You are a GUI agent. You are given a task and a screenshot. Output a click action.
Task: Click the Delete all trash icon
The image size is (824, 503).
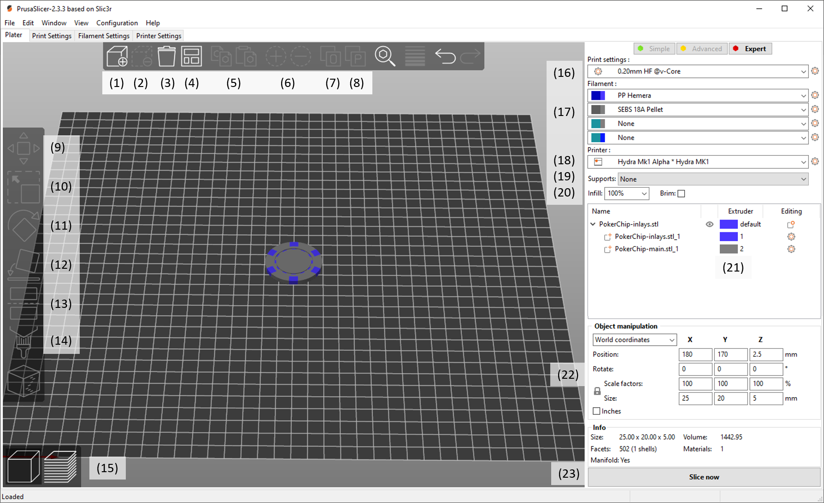166,57
